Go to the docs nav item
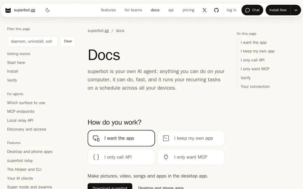 tap(155, 10)
